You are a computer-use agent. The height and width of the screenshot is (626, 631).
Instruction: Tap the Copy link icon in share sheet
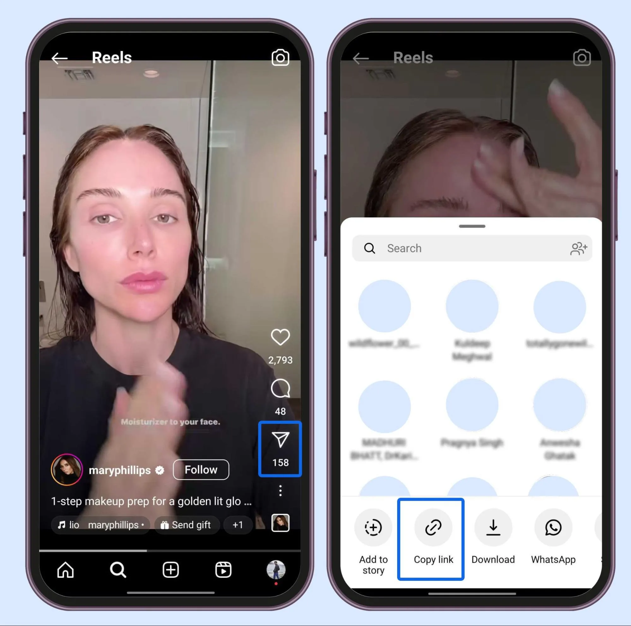coord(433,527)
